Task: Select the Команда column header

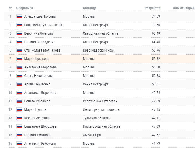Action: point(90,8)
